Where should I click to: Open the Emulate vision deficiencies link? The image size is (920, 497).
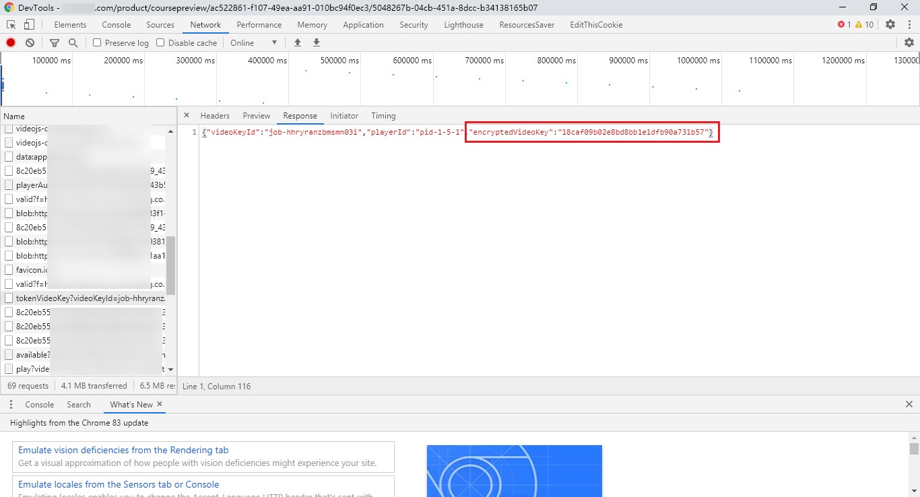pyautogui.click(x=123, y=450)
